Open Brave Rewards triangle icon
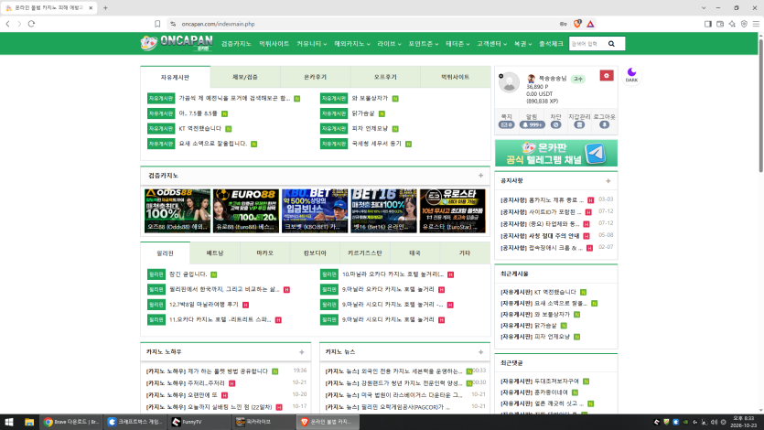764x430 pixels. point(590,24)
